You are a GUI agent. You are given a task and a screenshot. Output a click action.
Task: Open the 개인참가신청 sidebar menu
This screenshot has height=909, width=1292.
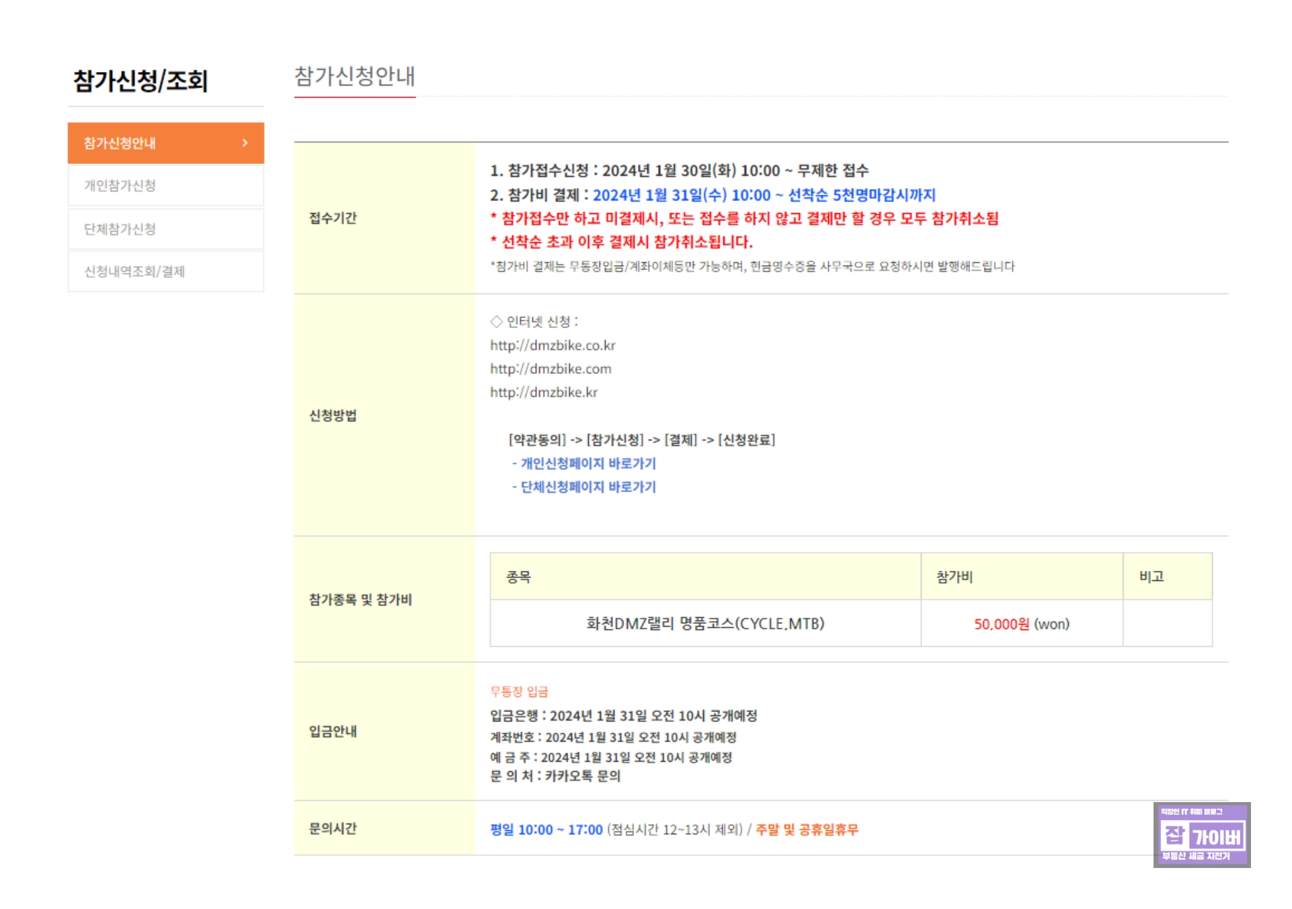120,186
